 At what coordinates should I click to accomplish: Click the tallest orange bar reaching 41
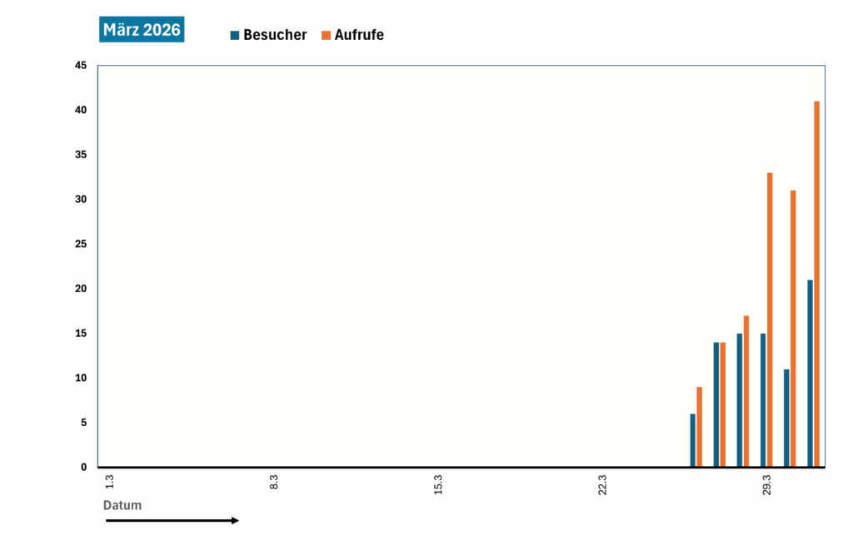817,283
